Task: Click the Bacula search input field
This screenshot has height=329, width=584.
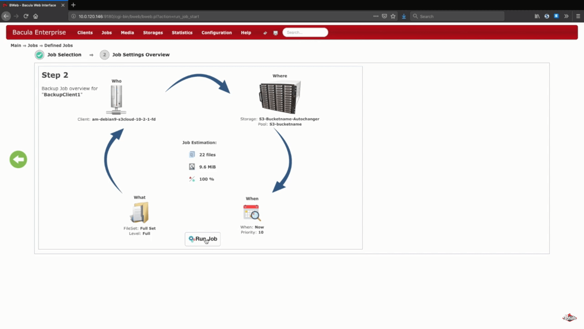Action: click(x=305, y=32)
